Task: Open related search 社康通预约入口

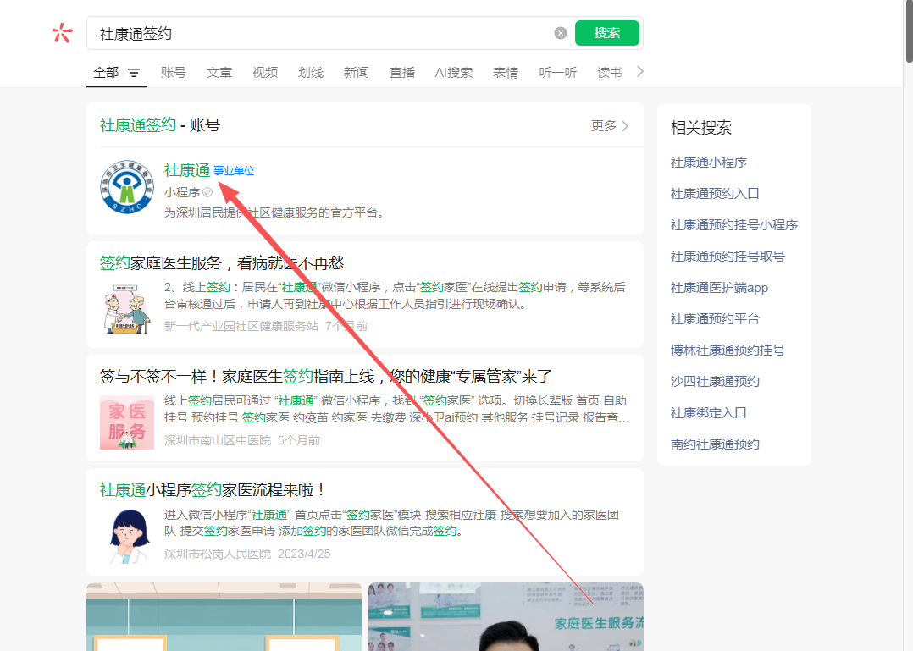Action: (715, 194)
